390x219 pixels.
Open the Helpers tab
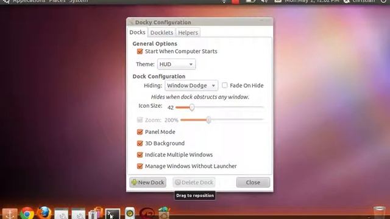pos(188,32)
